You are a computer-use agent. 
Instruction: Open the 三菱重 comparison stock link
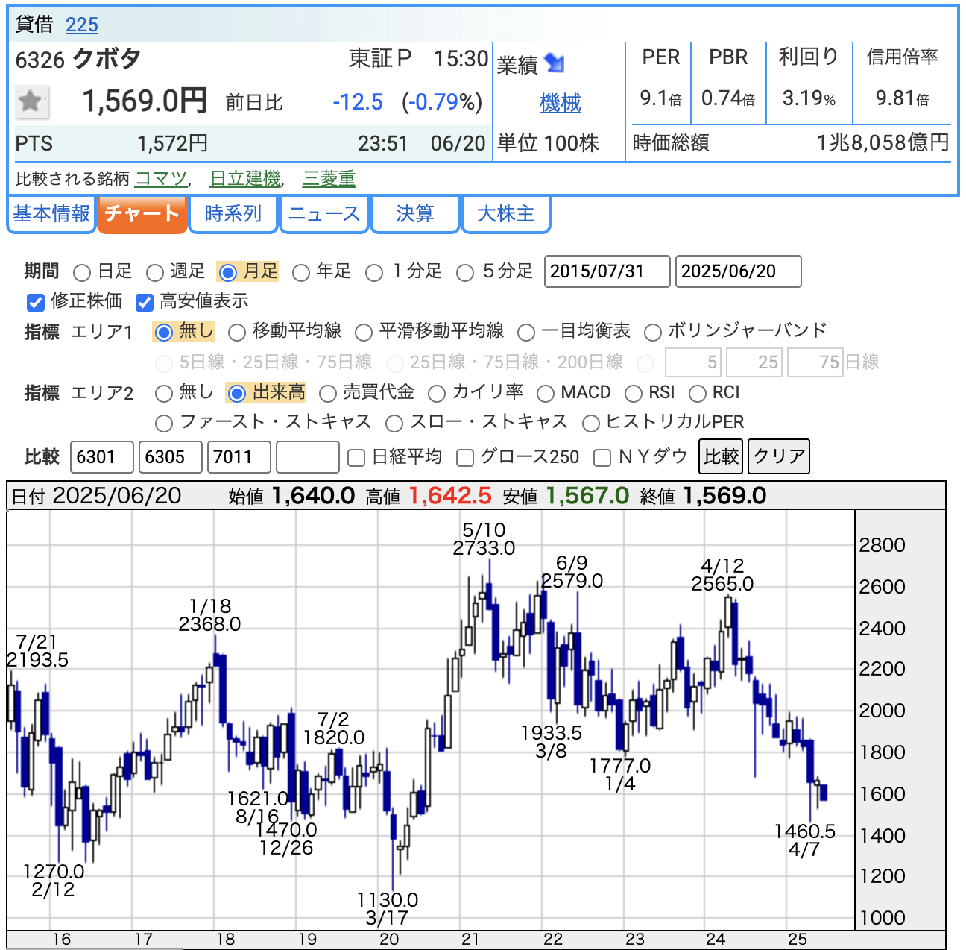tap(329, 179)
